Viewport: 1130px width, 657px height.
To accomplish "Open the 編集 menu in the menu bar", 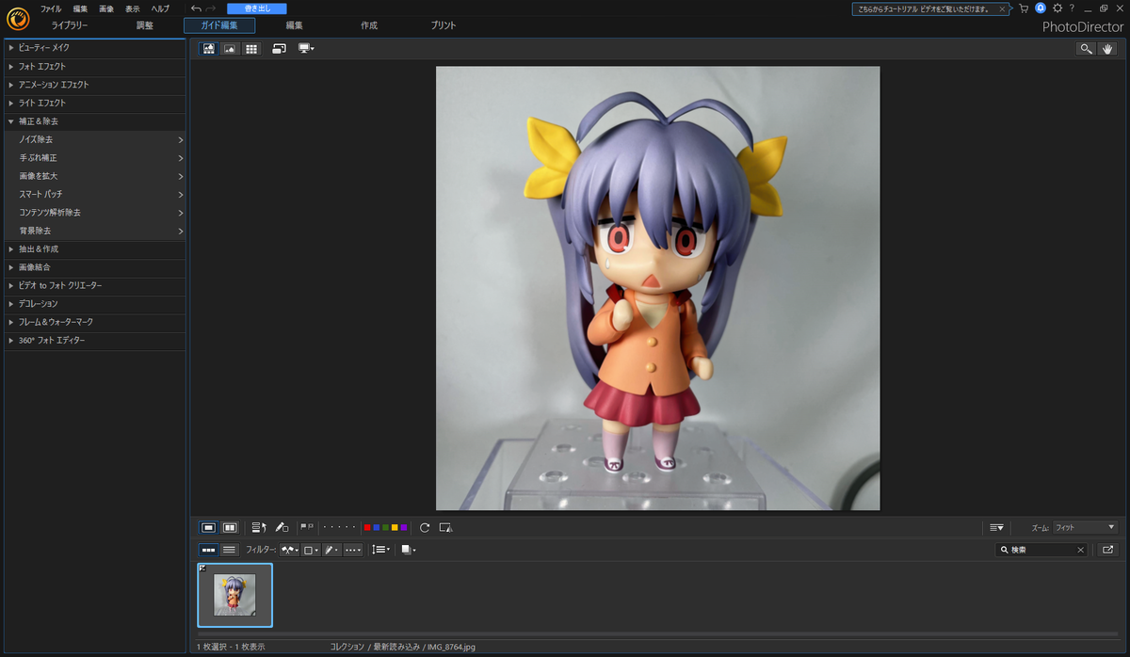I will point(80,8).
